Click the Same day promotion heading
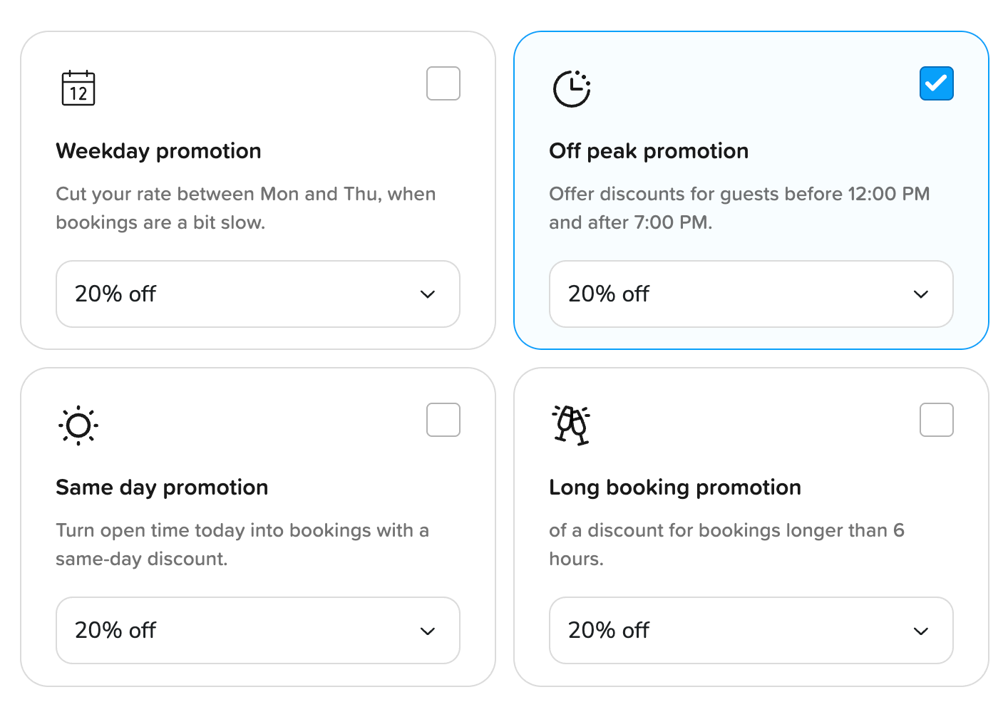This screenshot has width=1008, height=707. tap(162, 487)
